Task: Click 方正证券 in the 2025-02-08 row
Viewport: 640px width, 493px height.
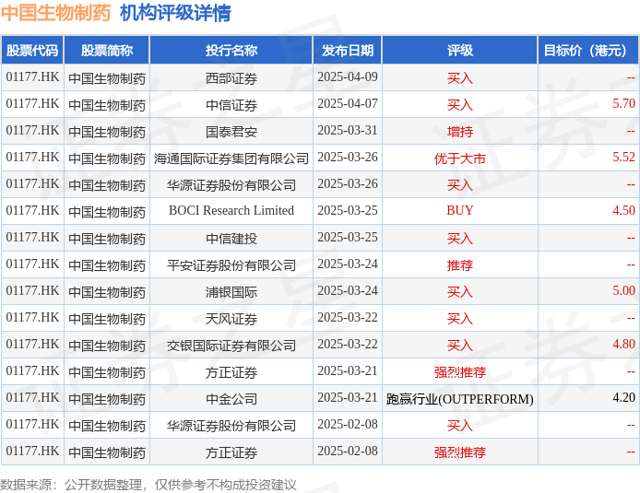Action: click(x=231, y=452)
